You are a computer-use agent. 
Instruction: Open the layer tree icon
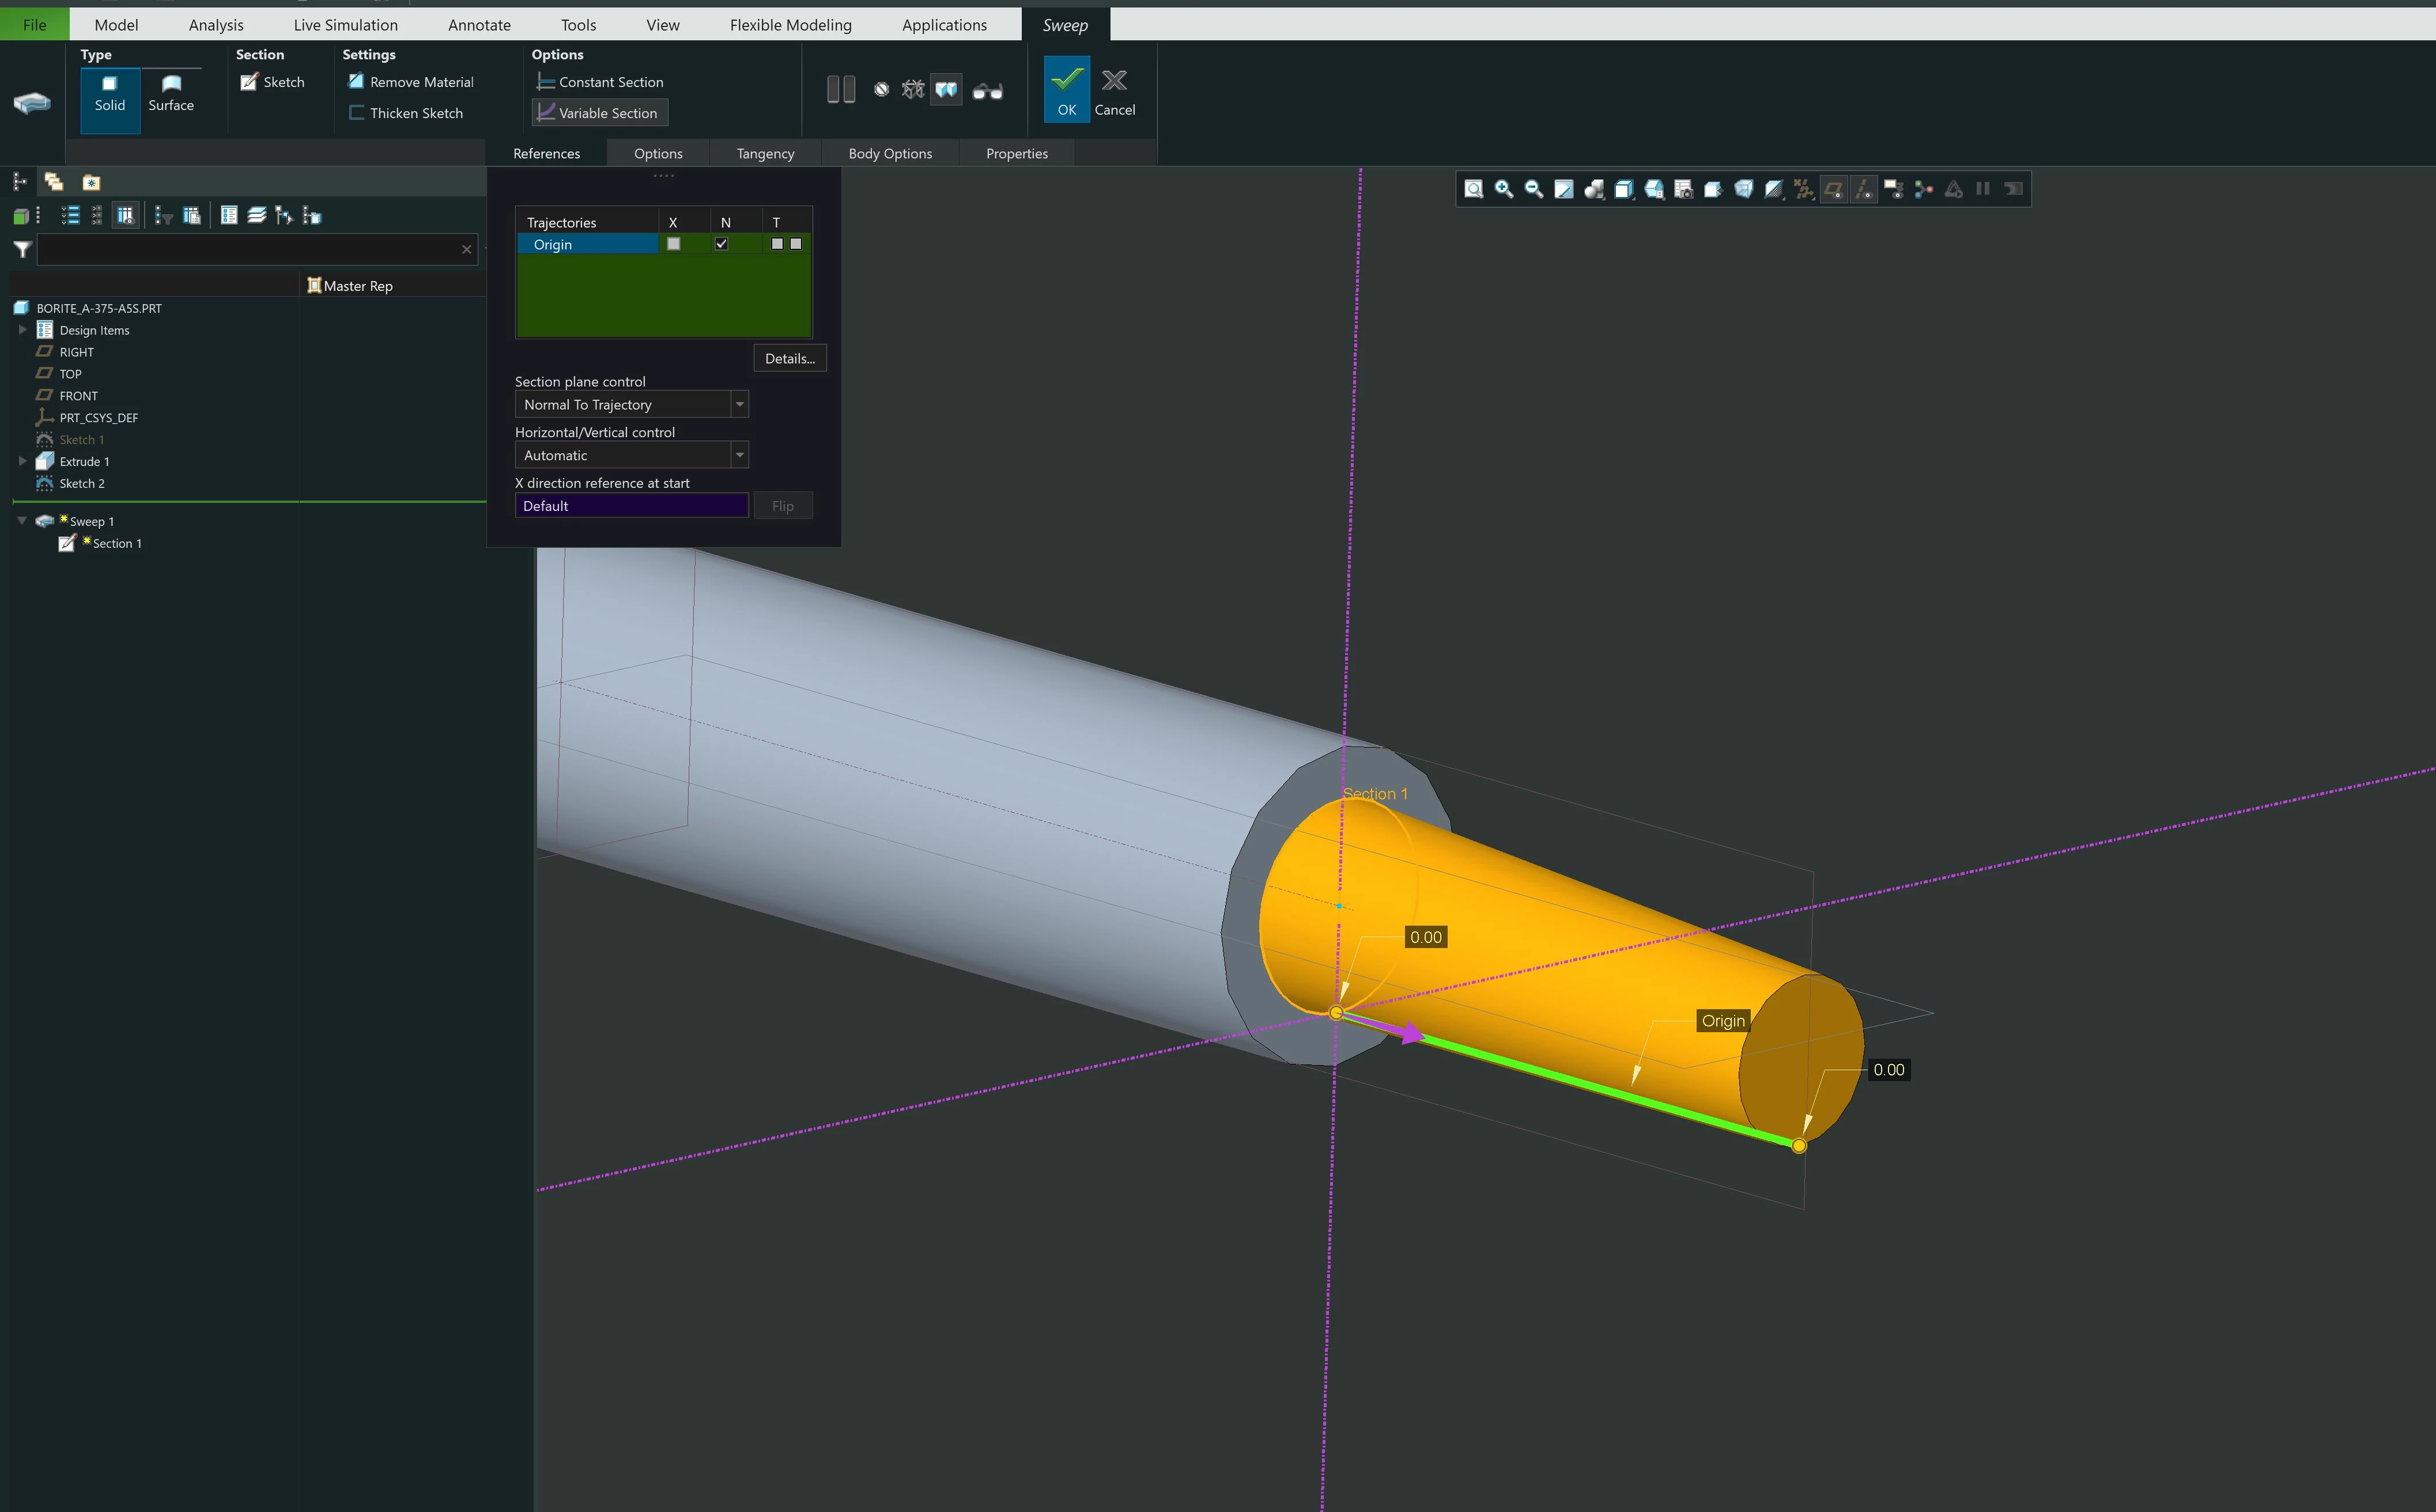point(256,216)
